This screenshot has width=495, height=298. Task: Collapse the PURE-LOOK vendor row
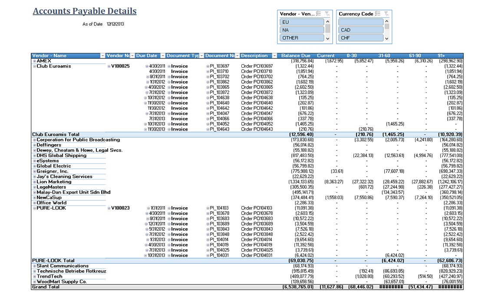coord(34,208)
